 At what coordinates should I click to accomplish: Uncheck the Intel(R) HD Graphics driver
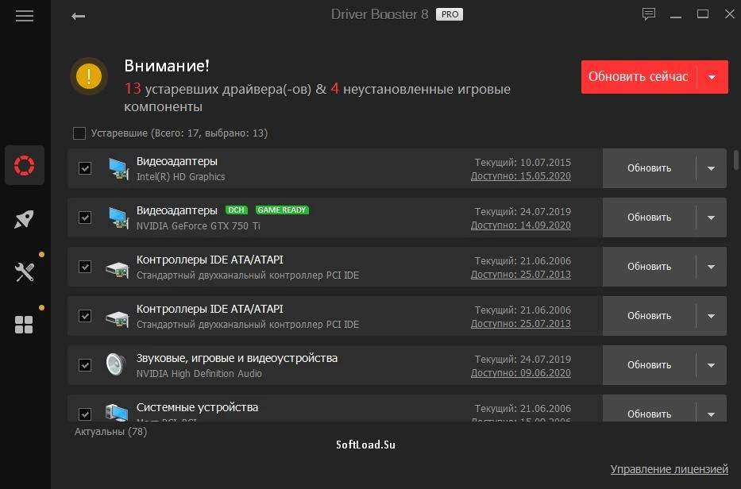click(x=85, y=168)
